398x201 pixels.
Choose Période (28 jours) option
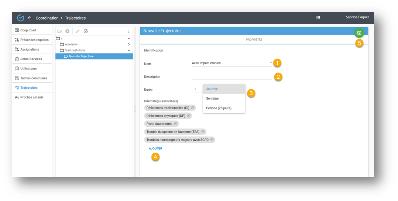coord(219,108)
